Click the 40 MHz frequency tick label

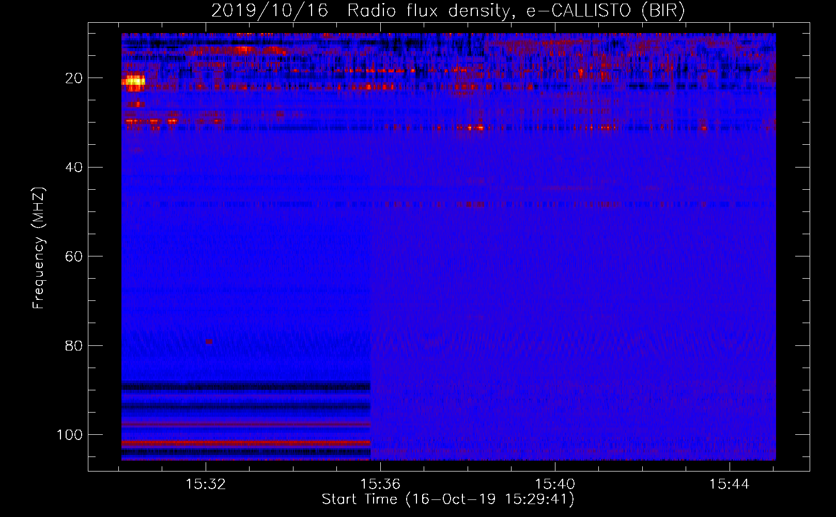[x=74, y=168]
